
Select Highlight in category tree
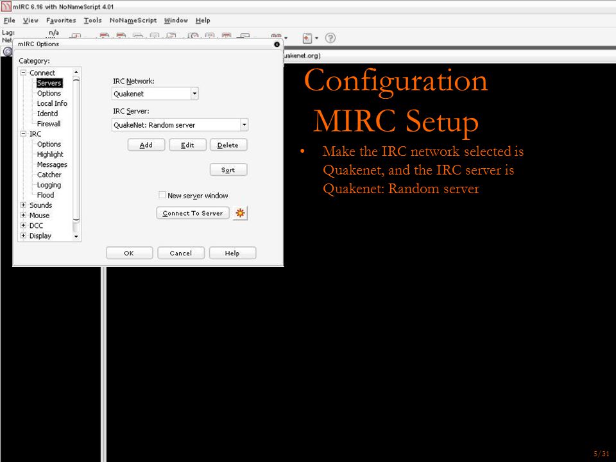(50, 155)
